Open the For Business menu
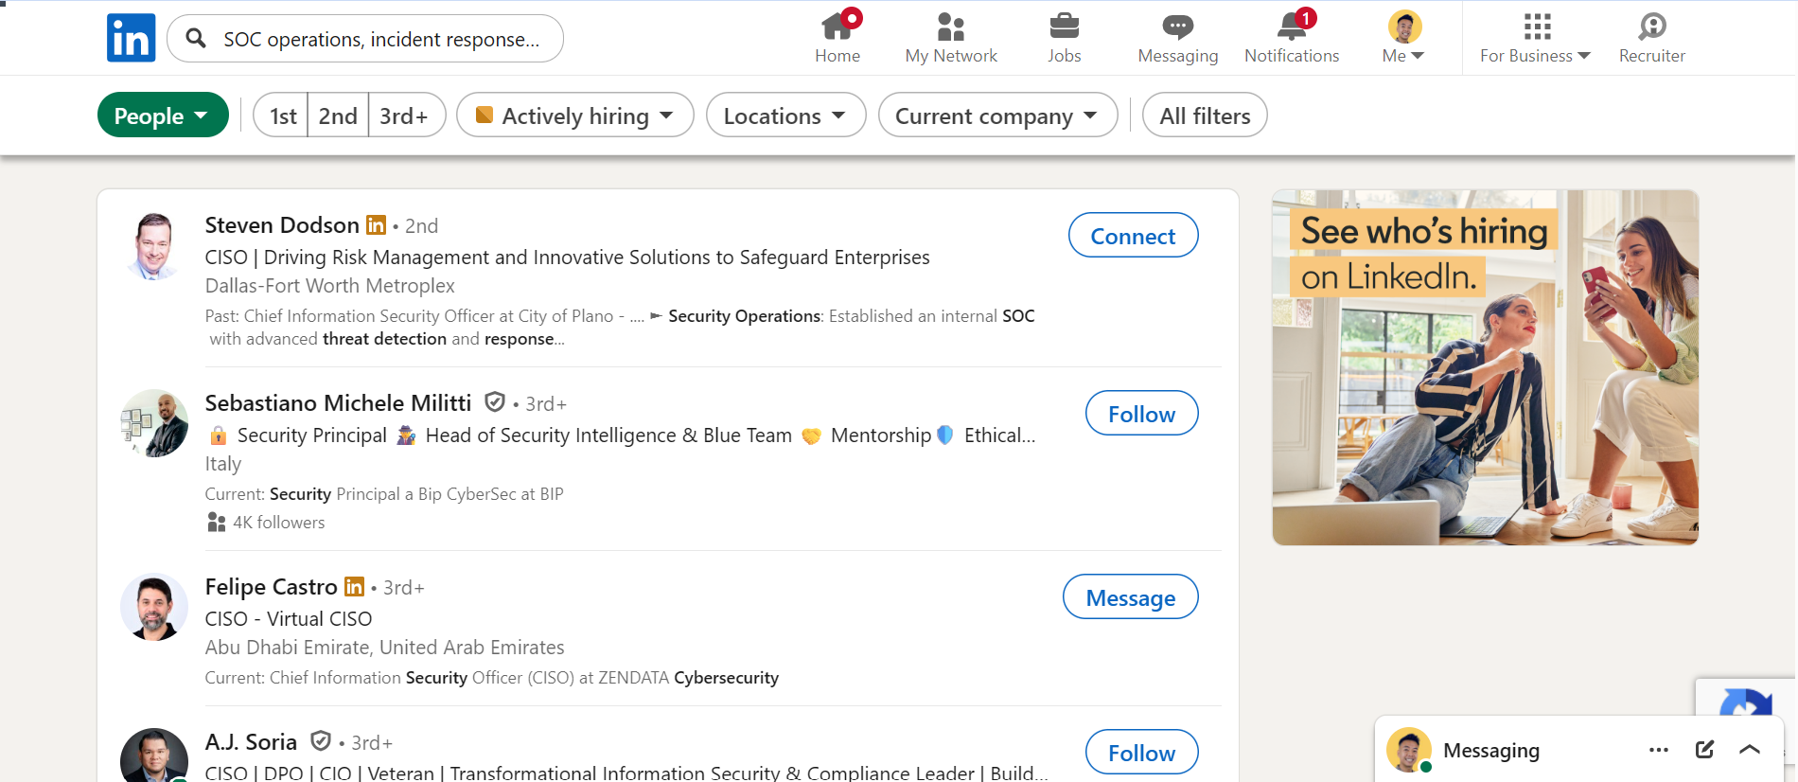The width and height of the screenshot is (1798, 782). (x=1535, y=38)
